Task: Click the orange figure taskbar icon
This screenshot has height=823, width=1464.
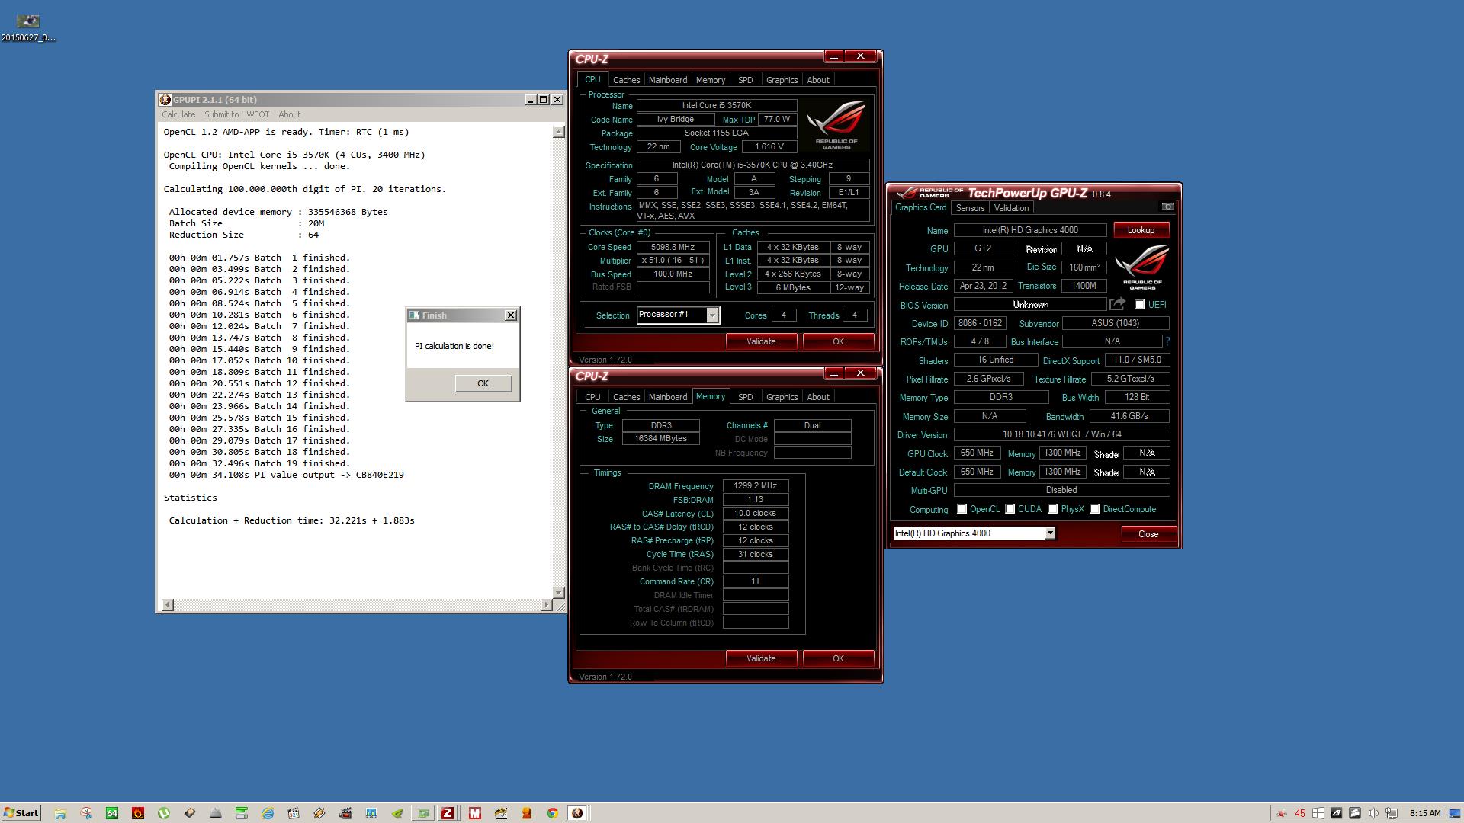Action: click(x=527, y=813)
